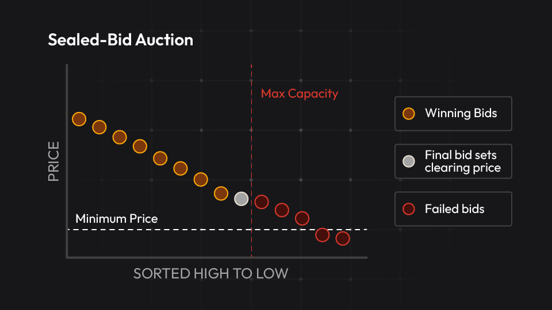This screenshot has height=310, width=552.
Task: Select the gray clearing price dot on the chart
Action: pyautogui.click(x=241, y=199)
